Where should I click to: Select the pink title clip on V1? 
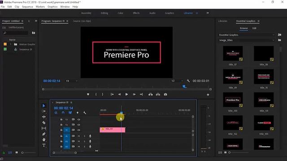[x=113, y=130]
